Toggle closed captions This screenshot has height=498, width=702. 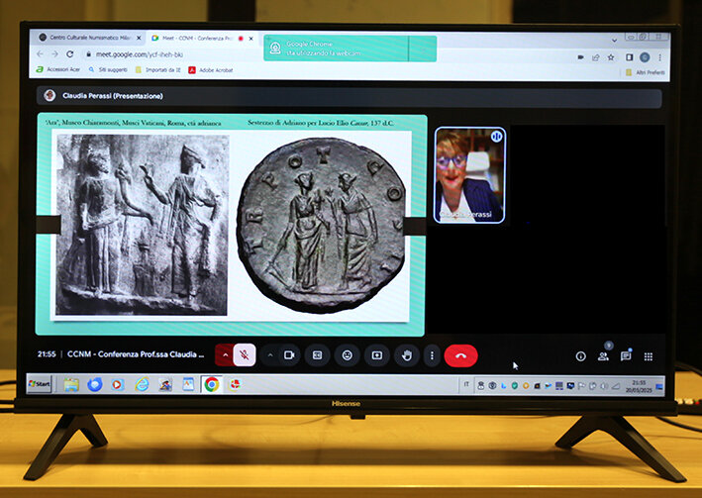(318, 355)
